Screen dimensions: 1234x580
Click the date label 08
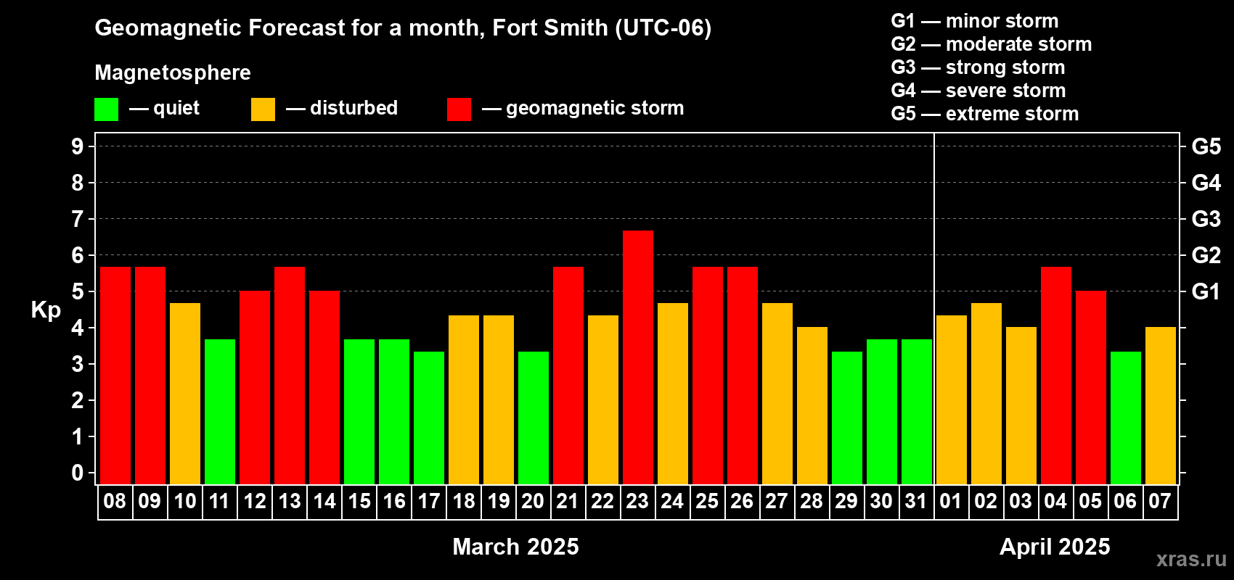[115, 501]
